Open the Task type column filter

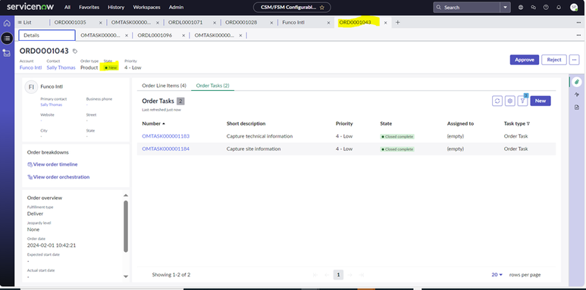[528, 124]
